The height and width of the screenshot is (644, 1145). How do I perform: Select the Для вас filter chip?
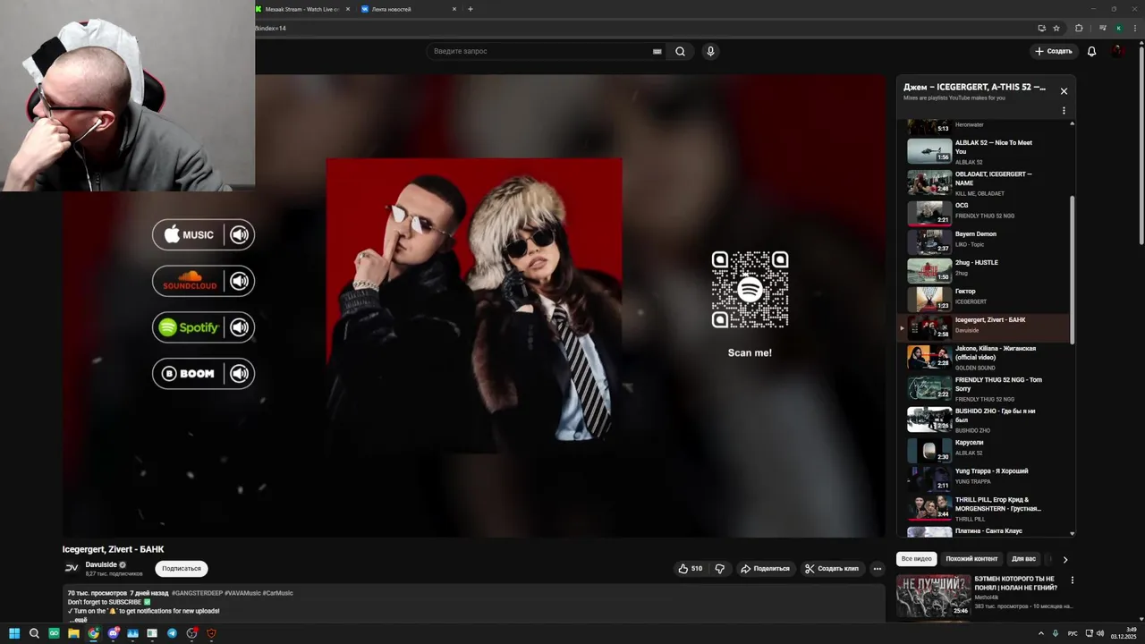[x=1023, y=559]
